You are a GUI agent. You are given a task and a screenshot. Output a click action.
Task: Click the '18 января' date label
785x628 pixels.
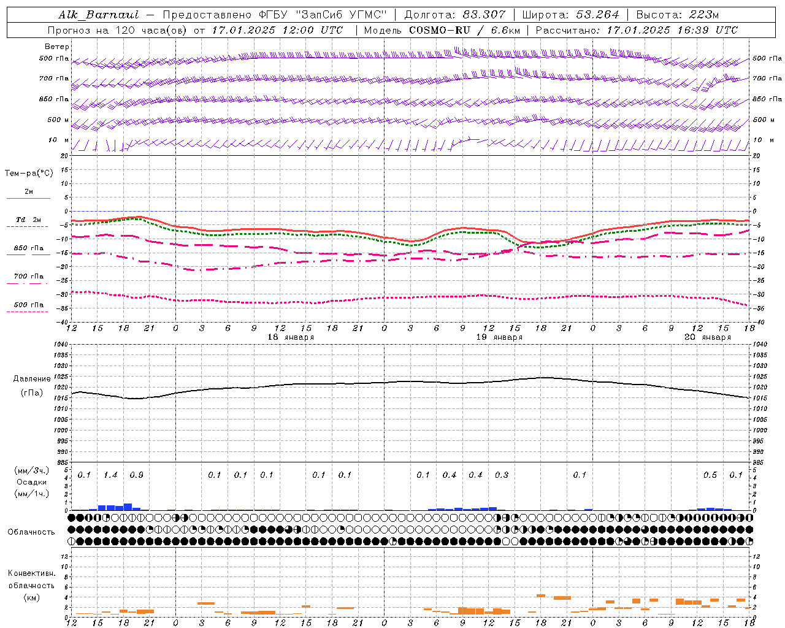point(291,337)
